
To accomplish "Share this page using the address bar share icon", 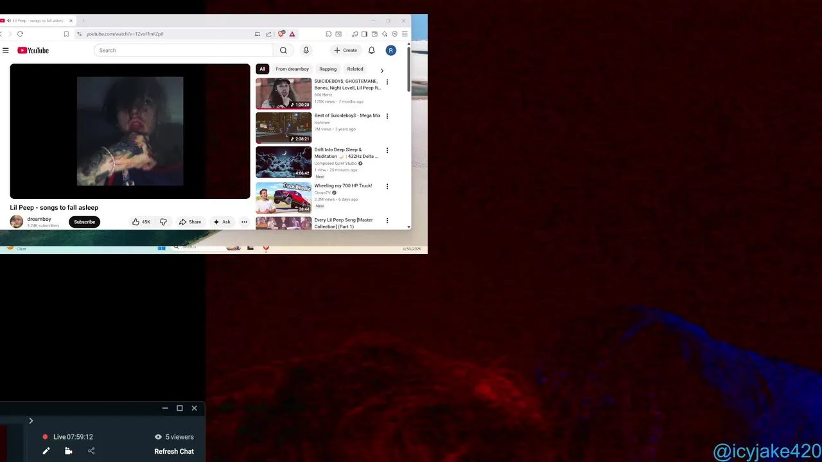I will coord(268,34).
